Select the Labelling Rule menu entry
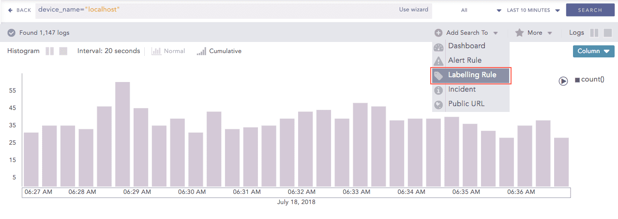Image resolution: width=618 pixels, height=219 pixels. pos(471,75)
